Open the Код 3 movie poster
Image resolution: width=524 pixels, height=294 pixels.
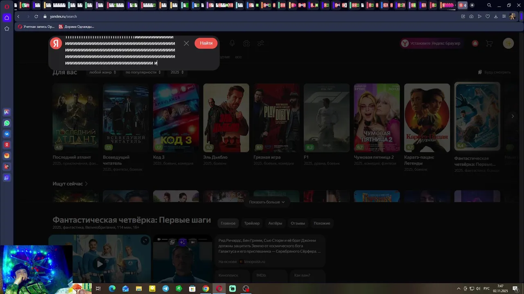pos(176,118)
